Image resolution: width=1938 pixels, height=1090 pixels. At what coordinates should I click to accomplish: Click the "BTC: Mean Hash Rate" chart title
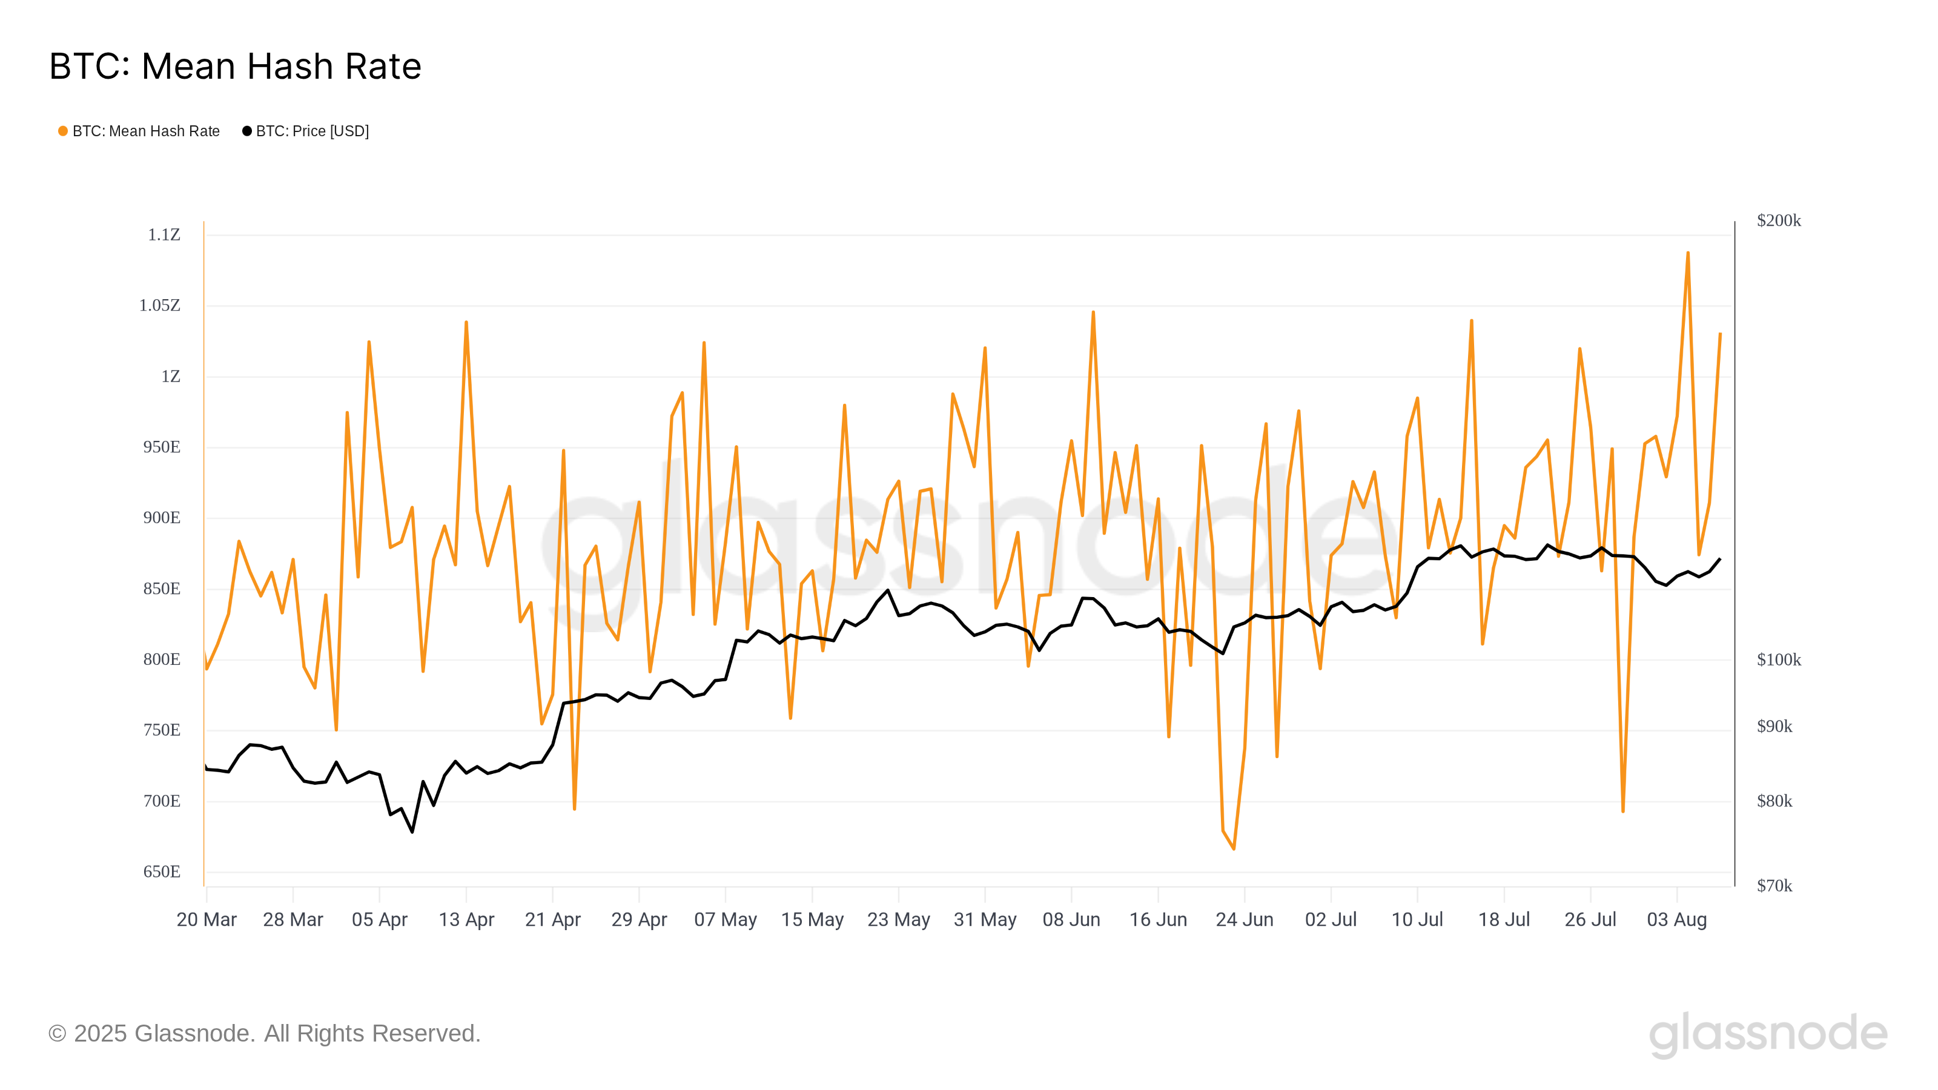point(235,66)
